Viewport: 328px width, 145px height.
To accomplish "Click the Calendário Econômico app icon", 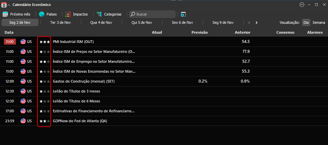I will coord(4,5).
